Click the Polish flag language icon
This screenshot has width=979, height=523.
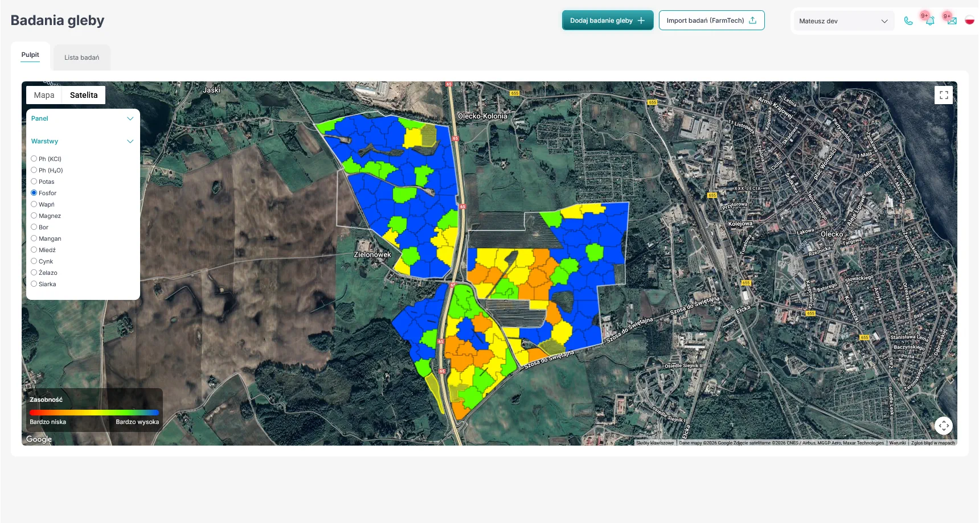click(969, 20)
